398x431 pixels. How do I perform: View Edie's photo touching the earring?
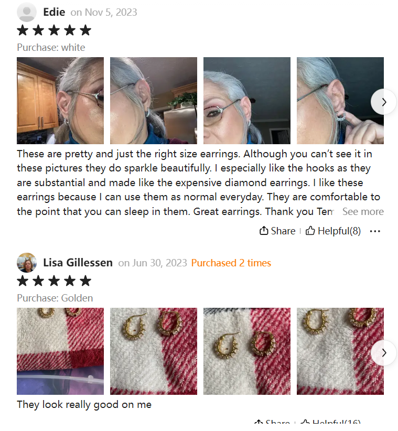point(340,101)
